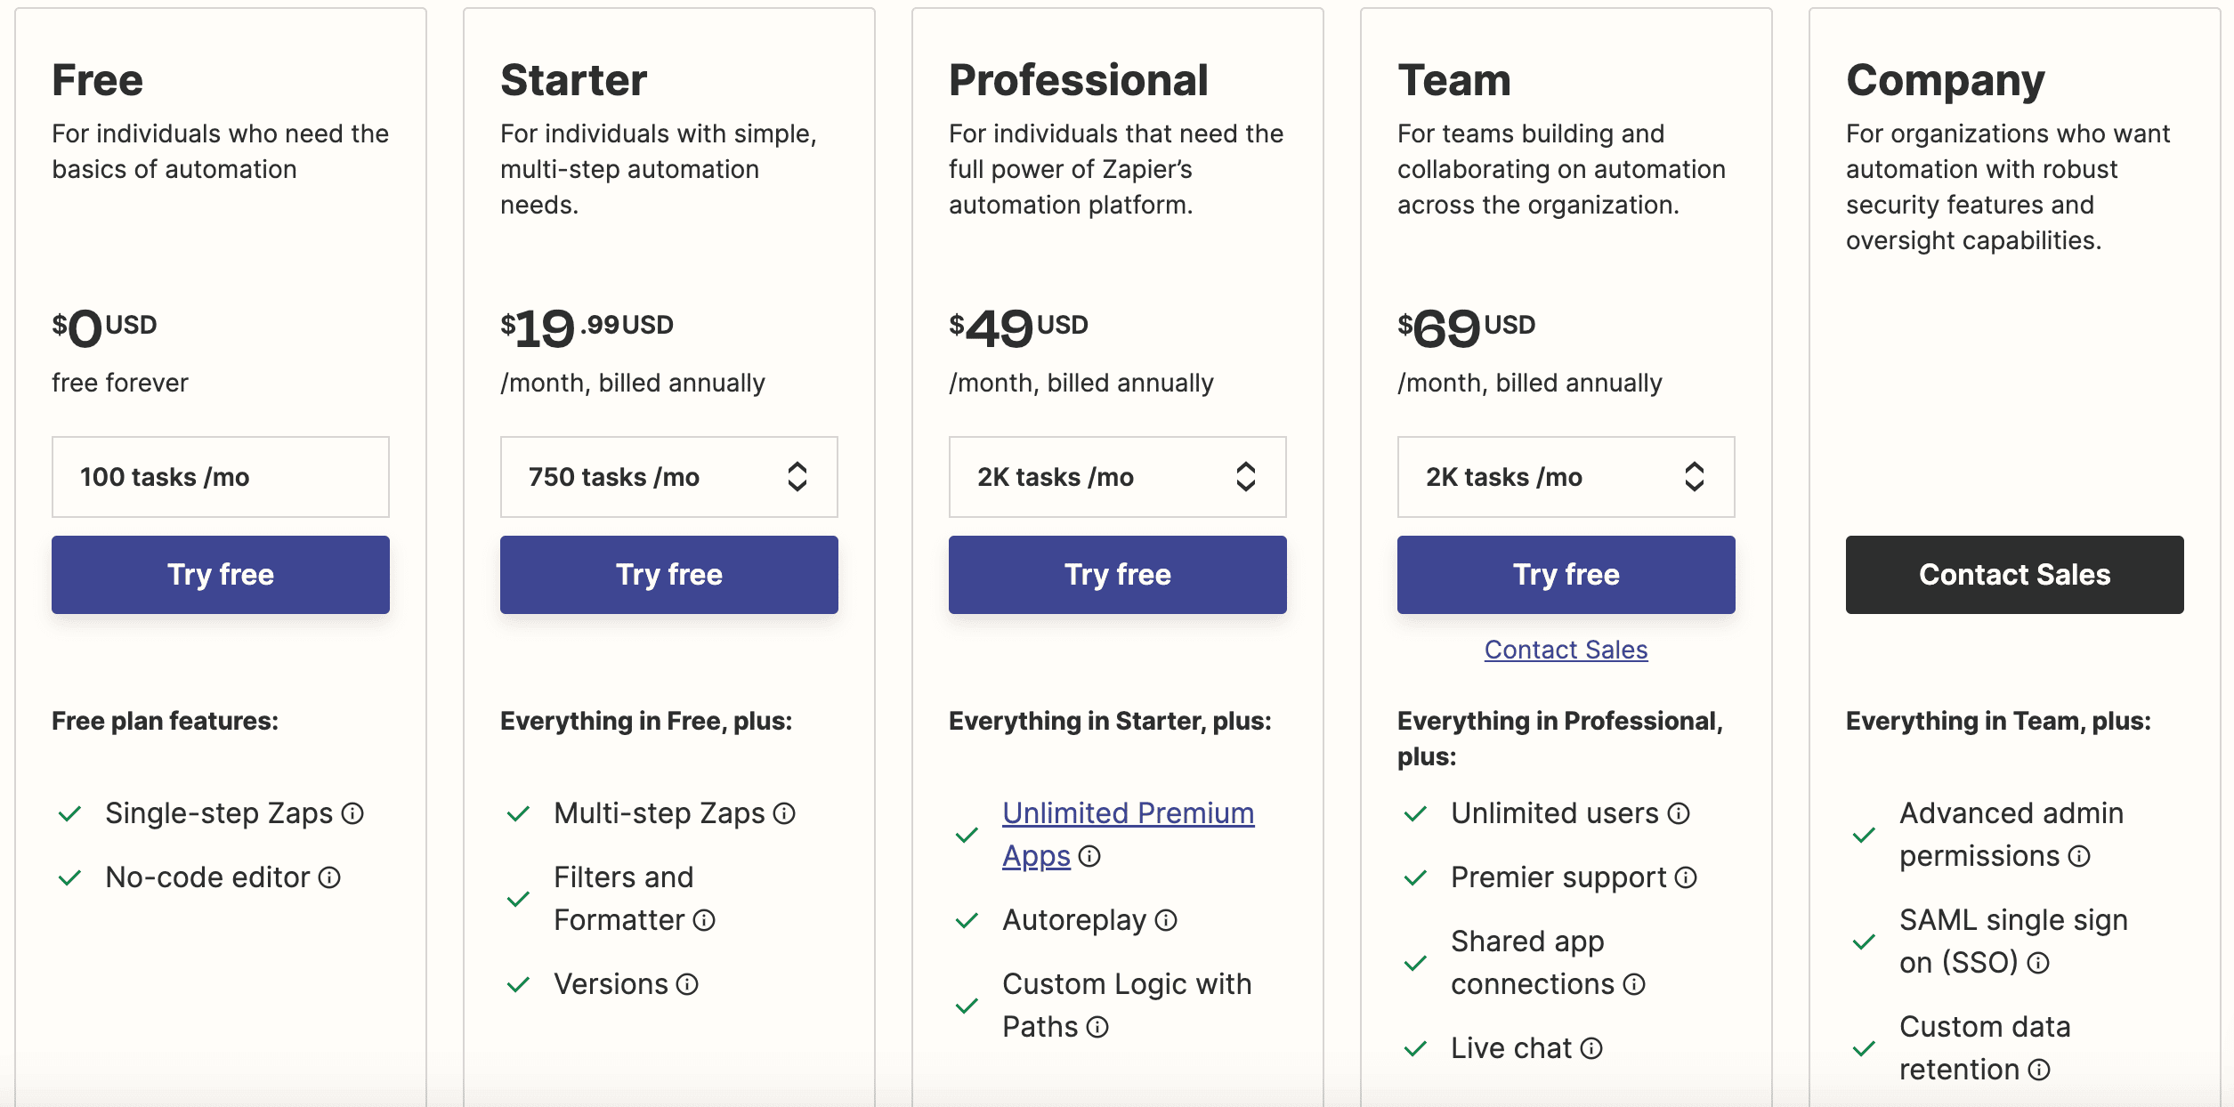Click the info icon next to Single-step Zaps

pos(353,813)
